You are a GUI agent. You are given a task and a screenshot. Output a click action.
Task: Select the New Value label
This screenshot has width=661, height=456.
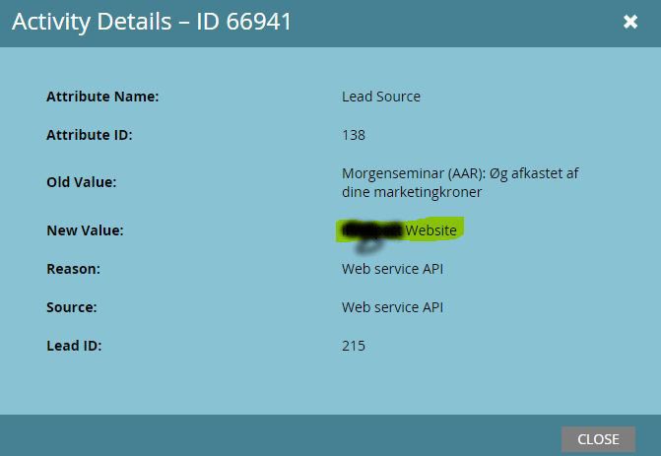[x=85, y=230]
